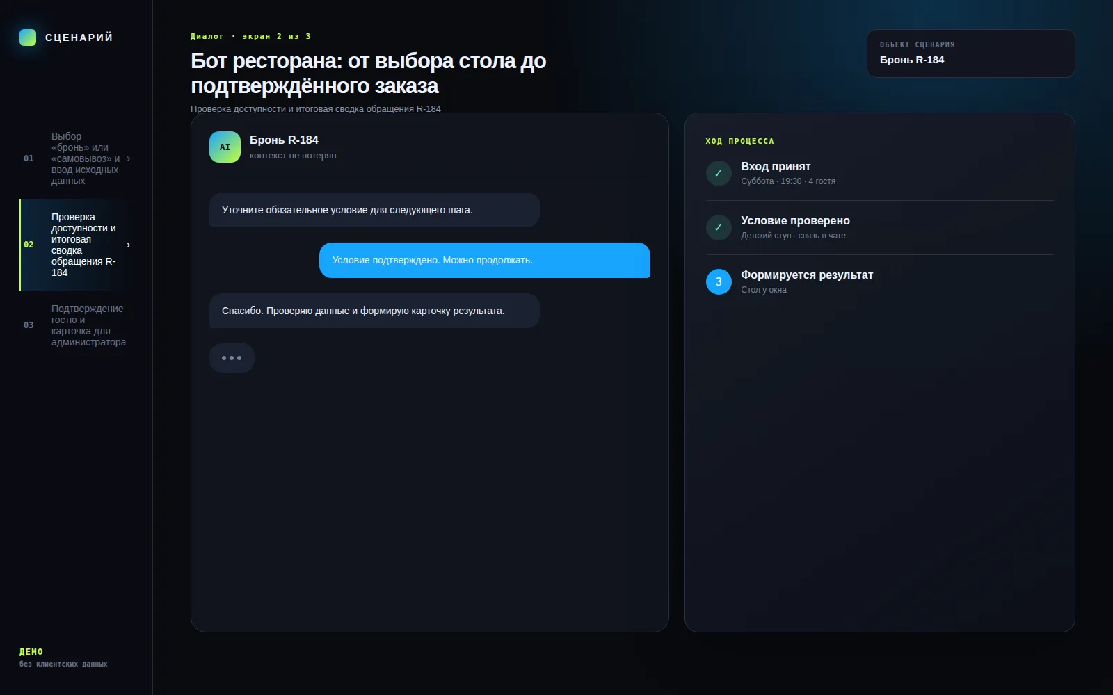Click the checkmark icon beside Вход принят
This screenshot has width=1113, height=695.
pyautogui.click(x=719, y=174)
